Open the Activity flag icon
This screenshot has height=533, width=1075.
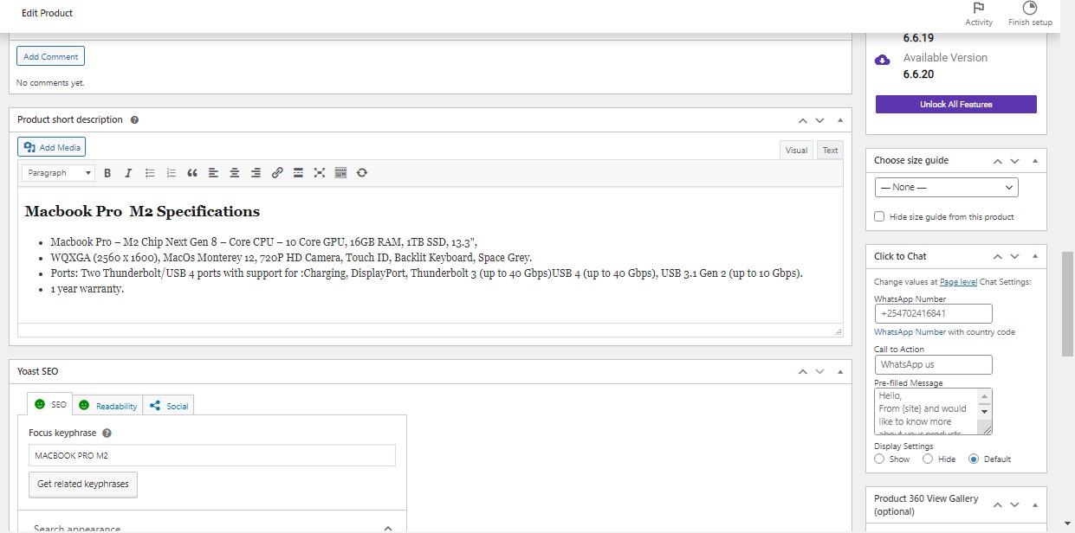click(979, 14)
